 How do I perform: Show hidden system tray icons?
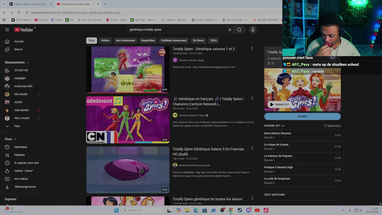[343, 210]
